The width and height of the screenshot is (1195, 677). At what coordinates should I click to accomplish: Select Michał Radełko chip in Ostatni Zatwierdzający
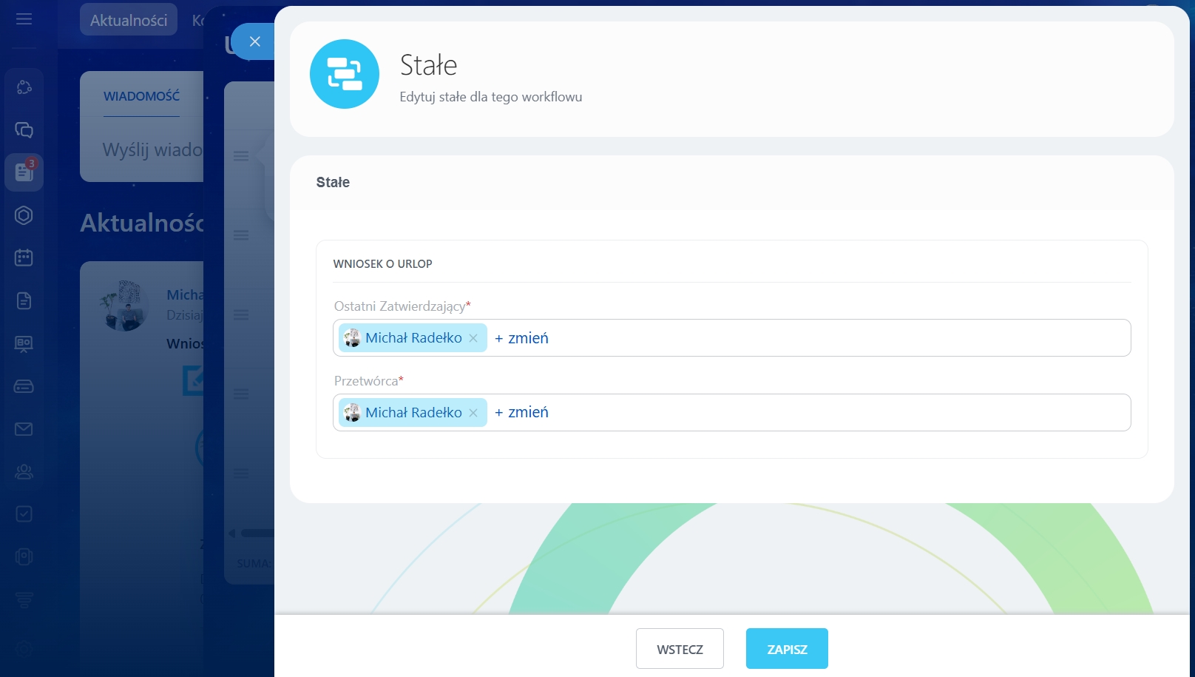pyautogui.click(x=413, y=338)
